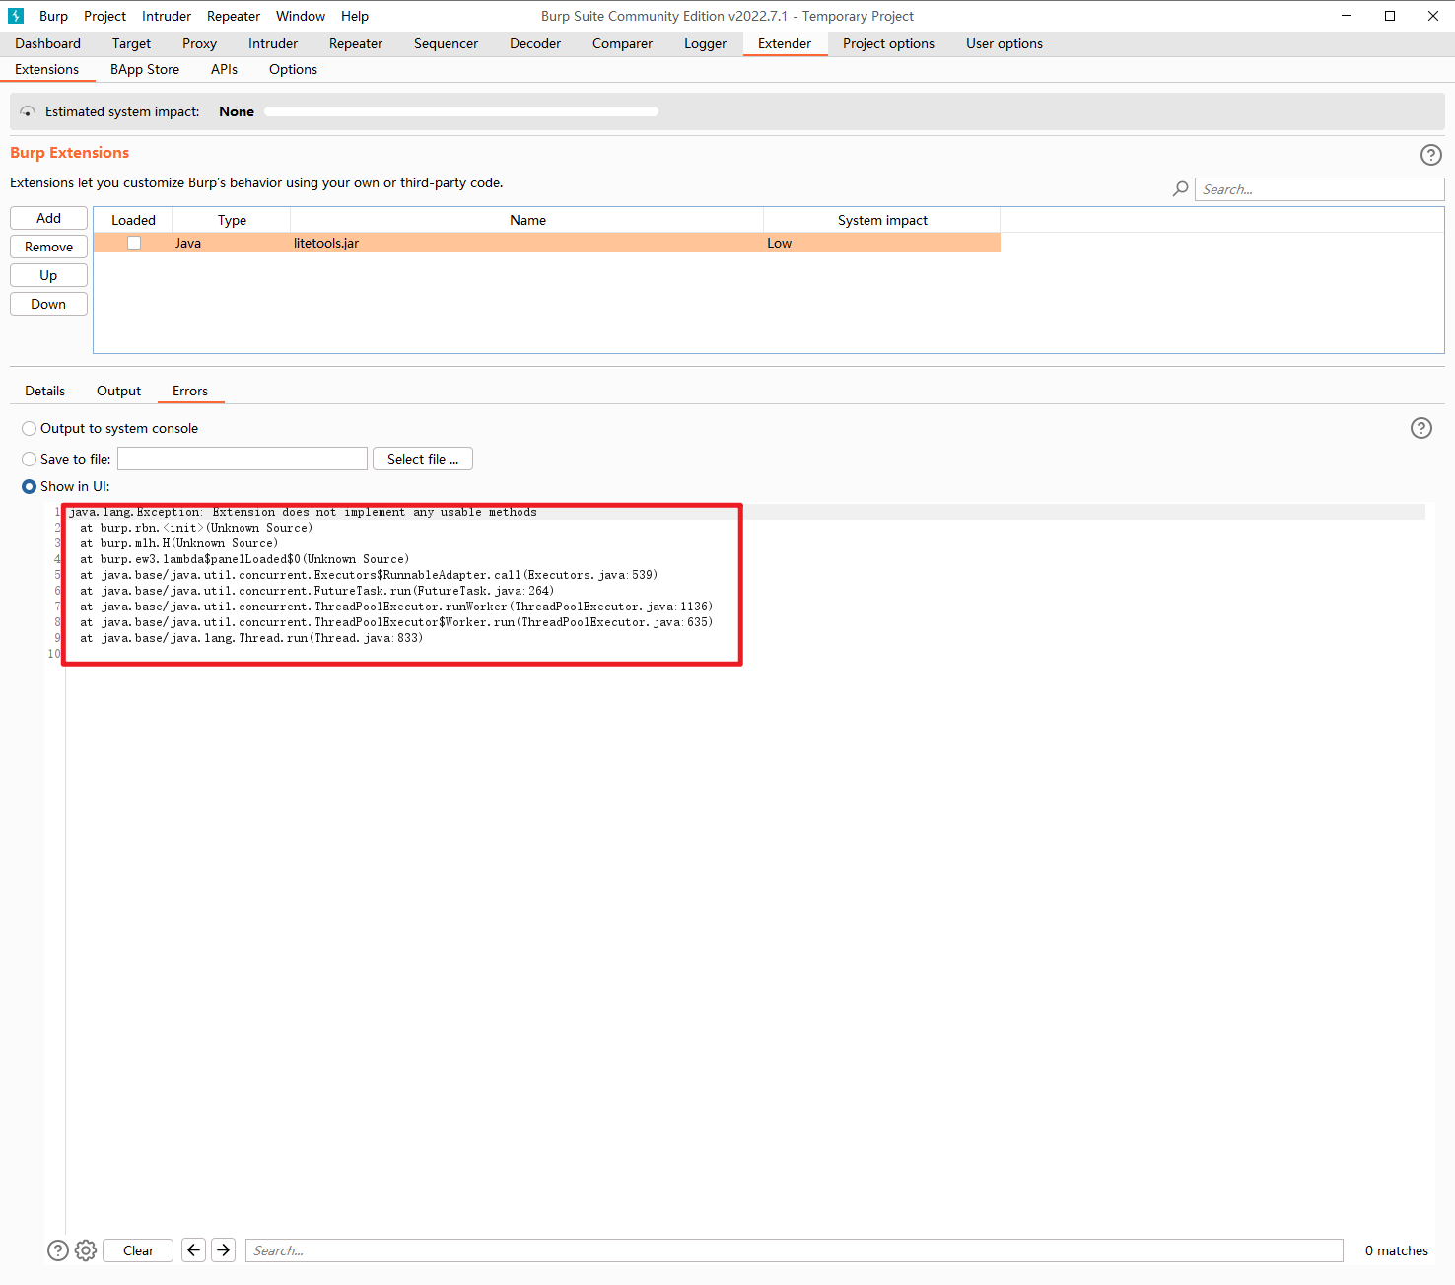Open the Window menu

click(301, 16)
